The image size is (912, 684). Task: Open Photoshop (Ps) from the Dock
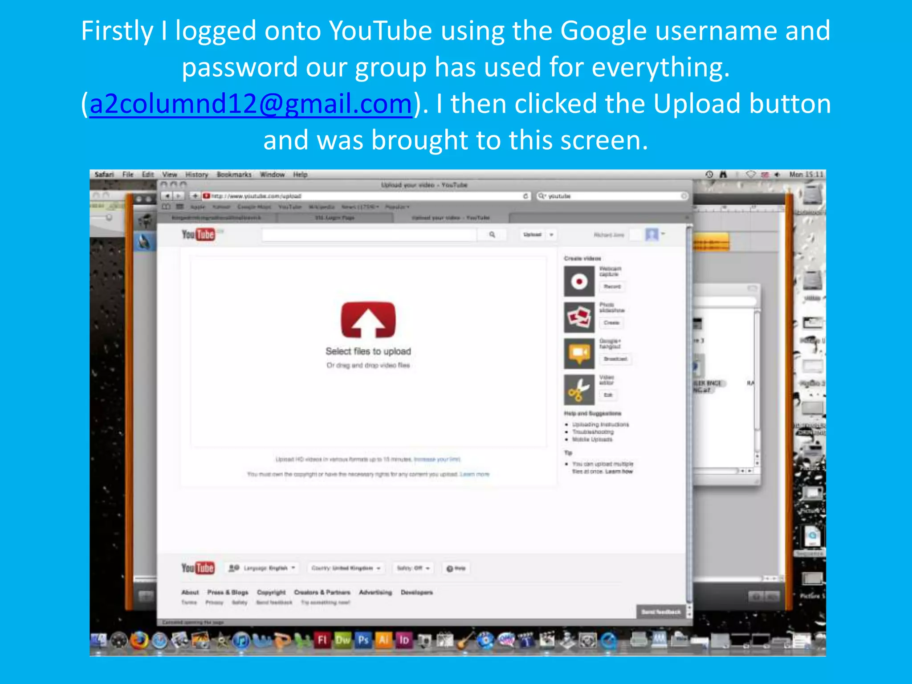coord(363,640)
